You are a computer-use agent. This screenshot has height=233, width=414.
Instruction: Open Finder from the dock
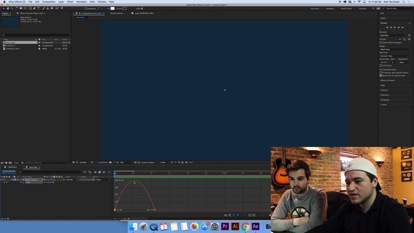pos(133,227)
